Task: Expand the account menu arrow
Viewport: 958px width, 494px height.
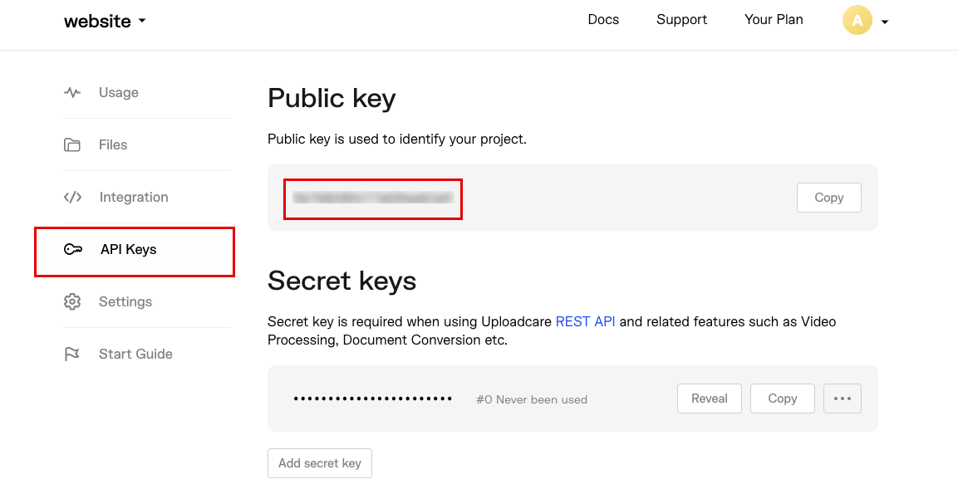Action: pos(885,22)
